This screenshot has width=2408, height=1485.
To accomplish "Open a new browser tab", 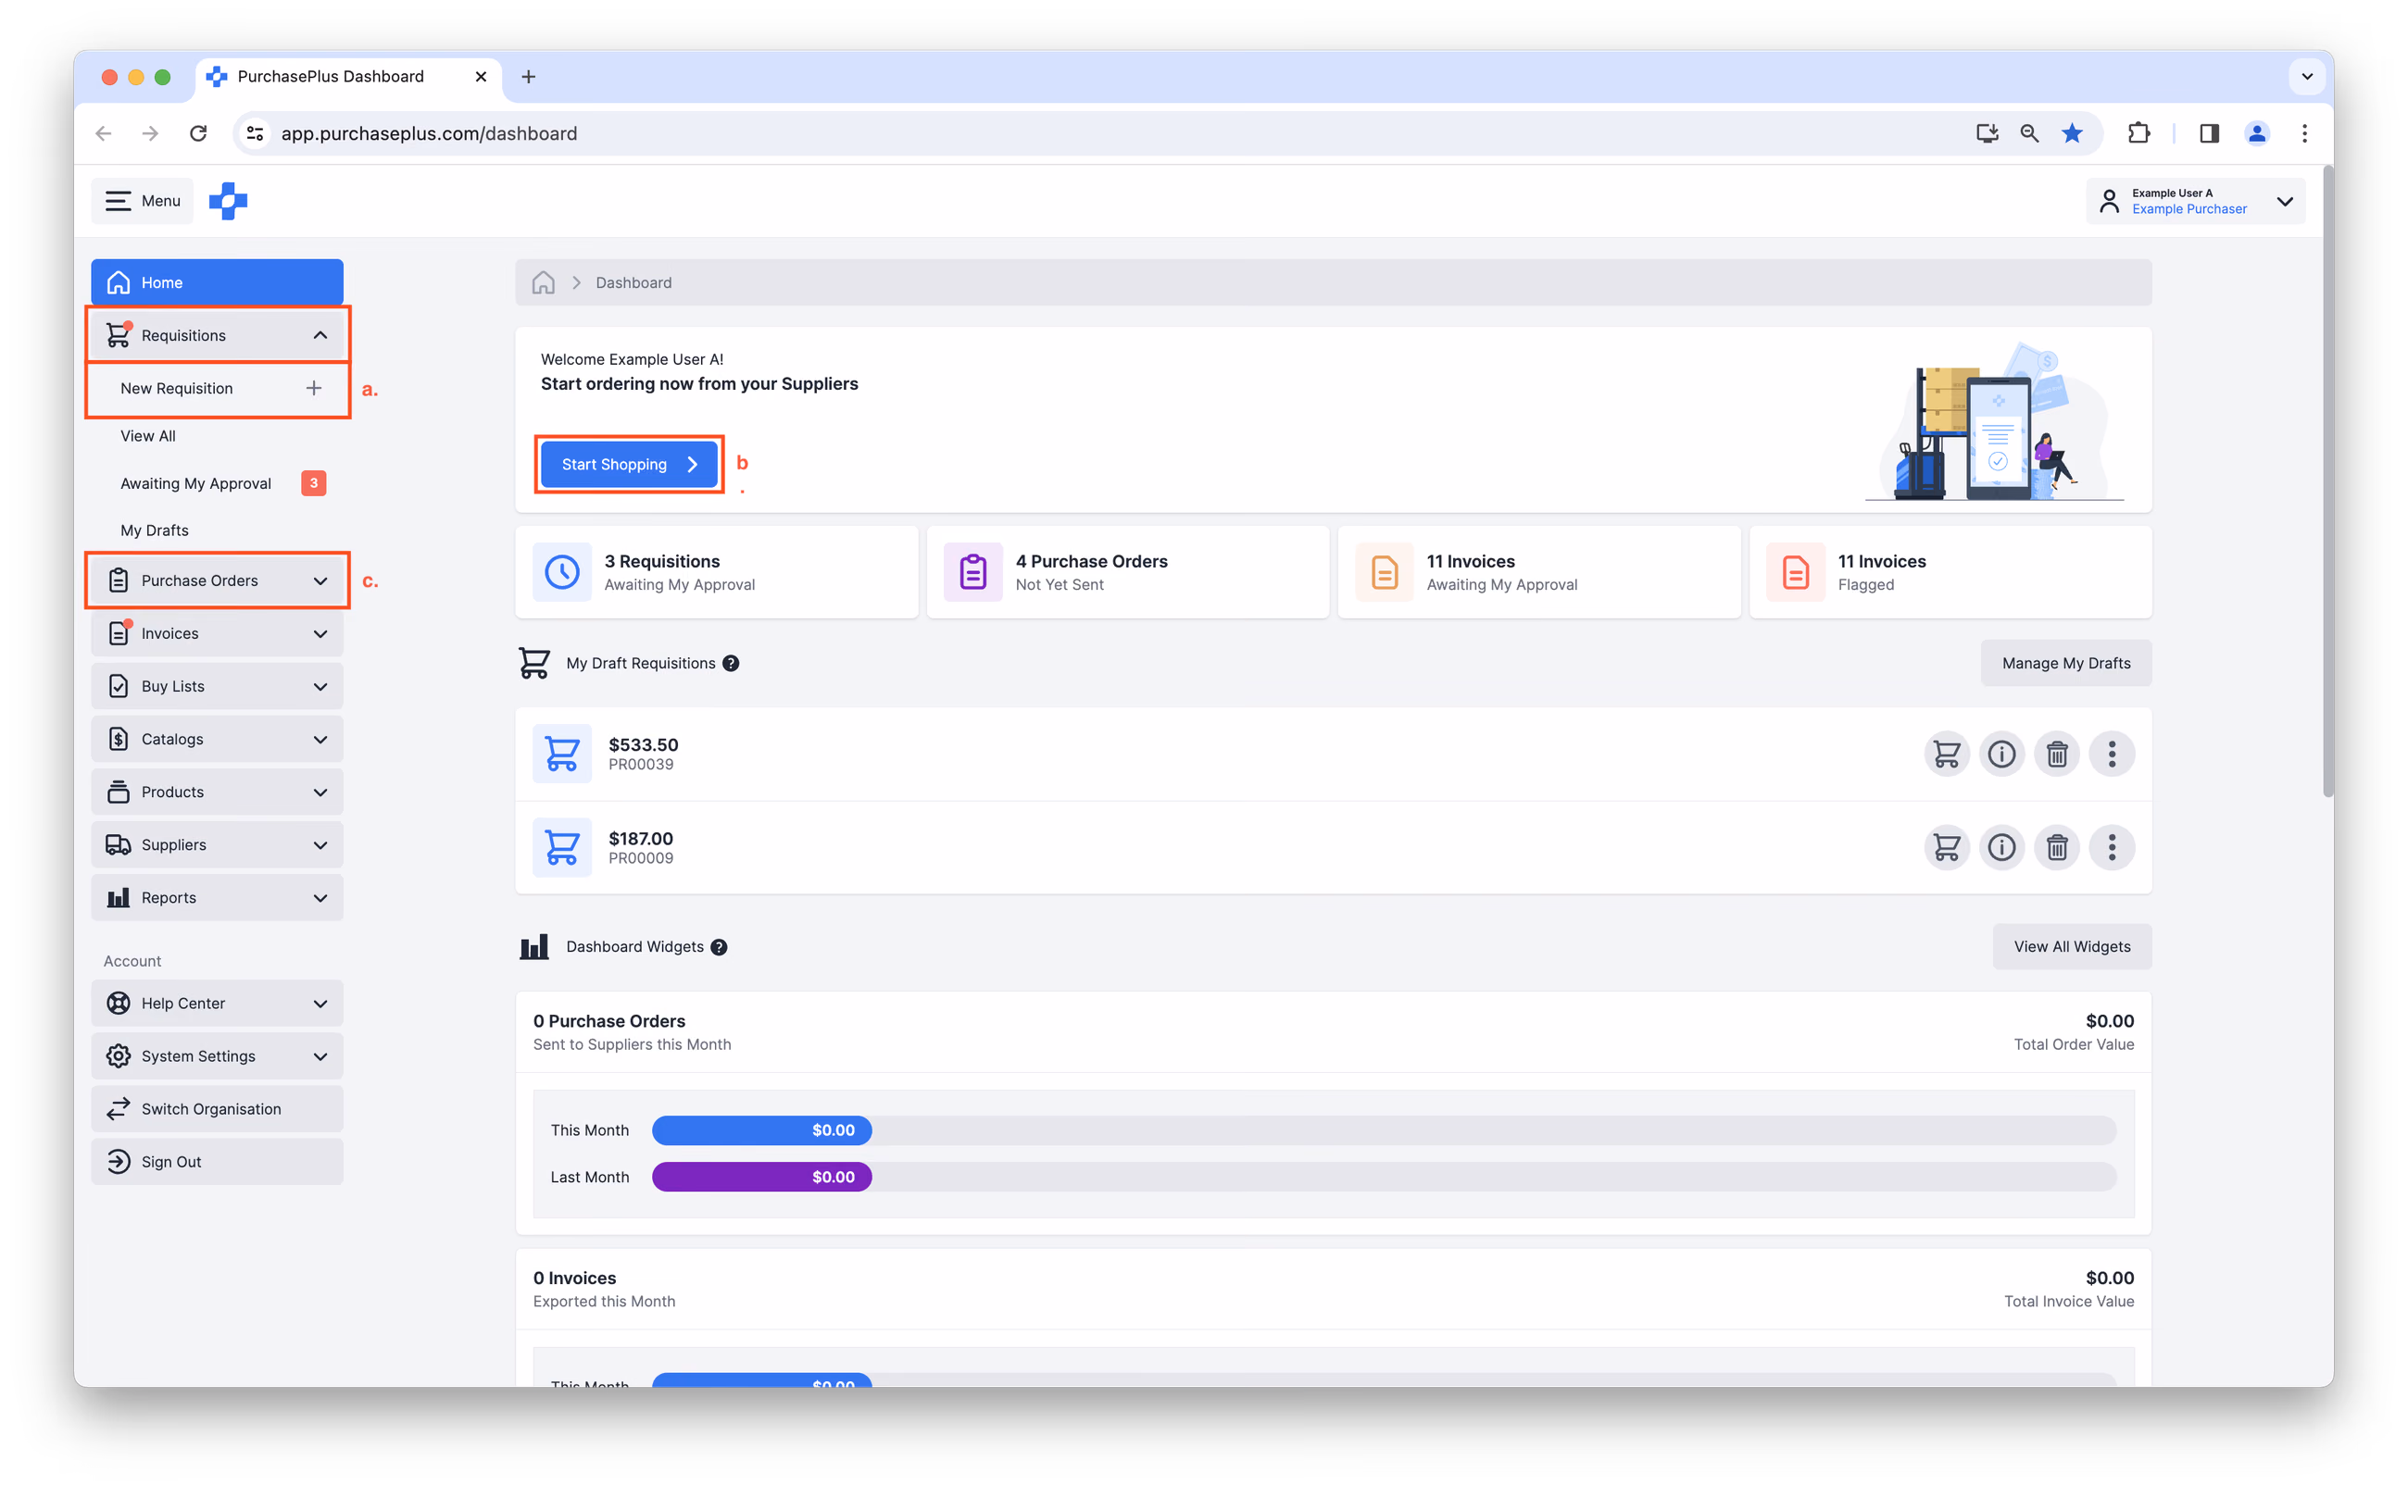I will (x=529, y=77).
